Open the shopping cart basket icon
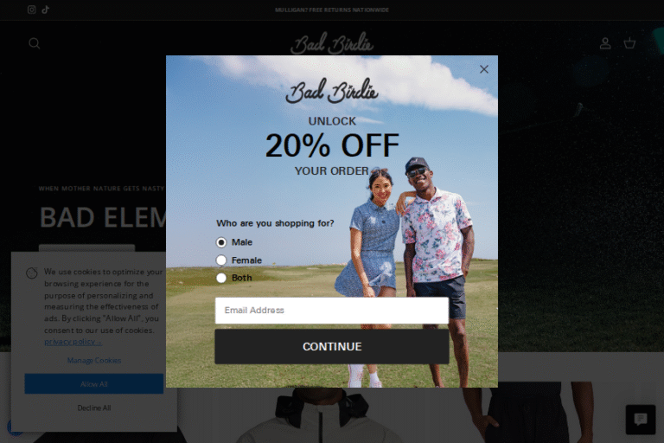 [x=629, y=43]
